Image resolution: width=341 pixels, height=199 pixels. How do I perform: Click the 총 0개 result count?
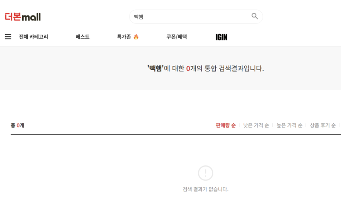pos(17,125)
